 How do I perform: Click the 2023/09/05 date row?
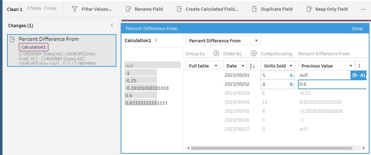point(237,111)
